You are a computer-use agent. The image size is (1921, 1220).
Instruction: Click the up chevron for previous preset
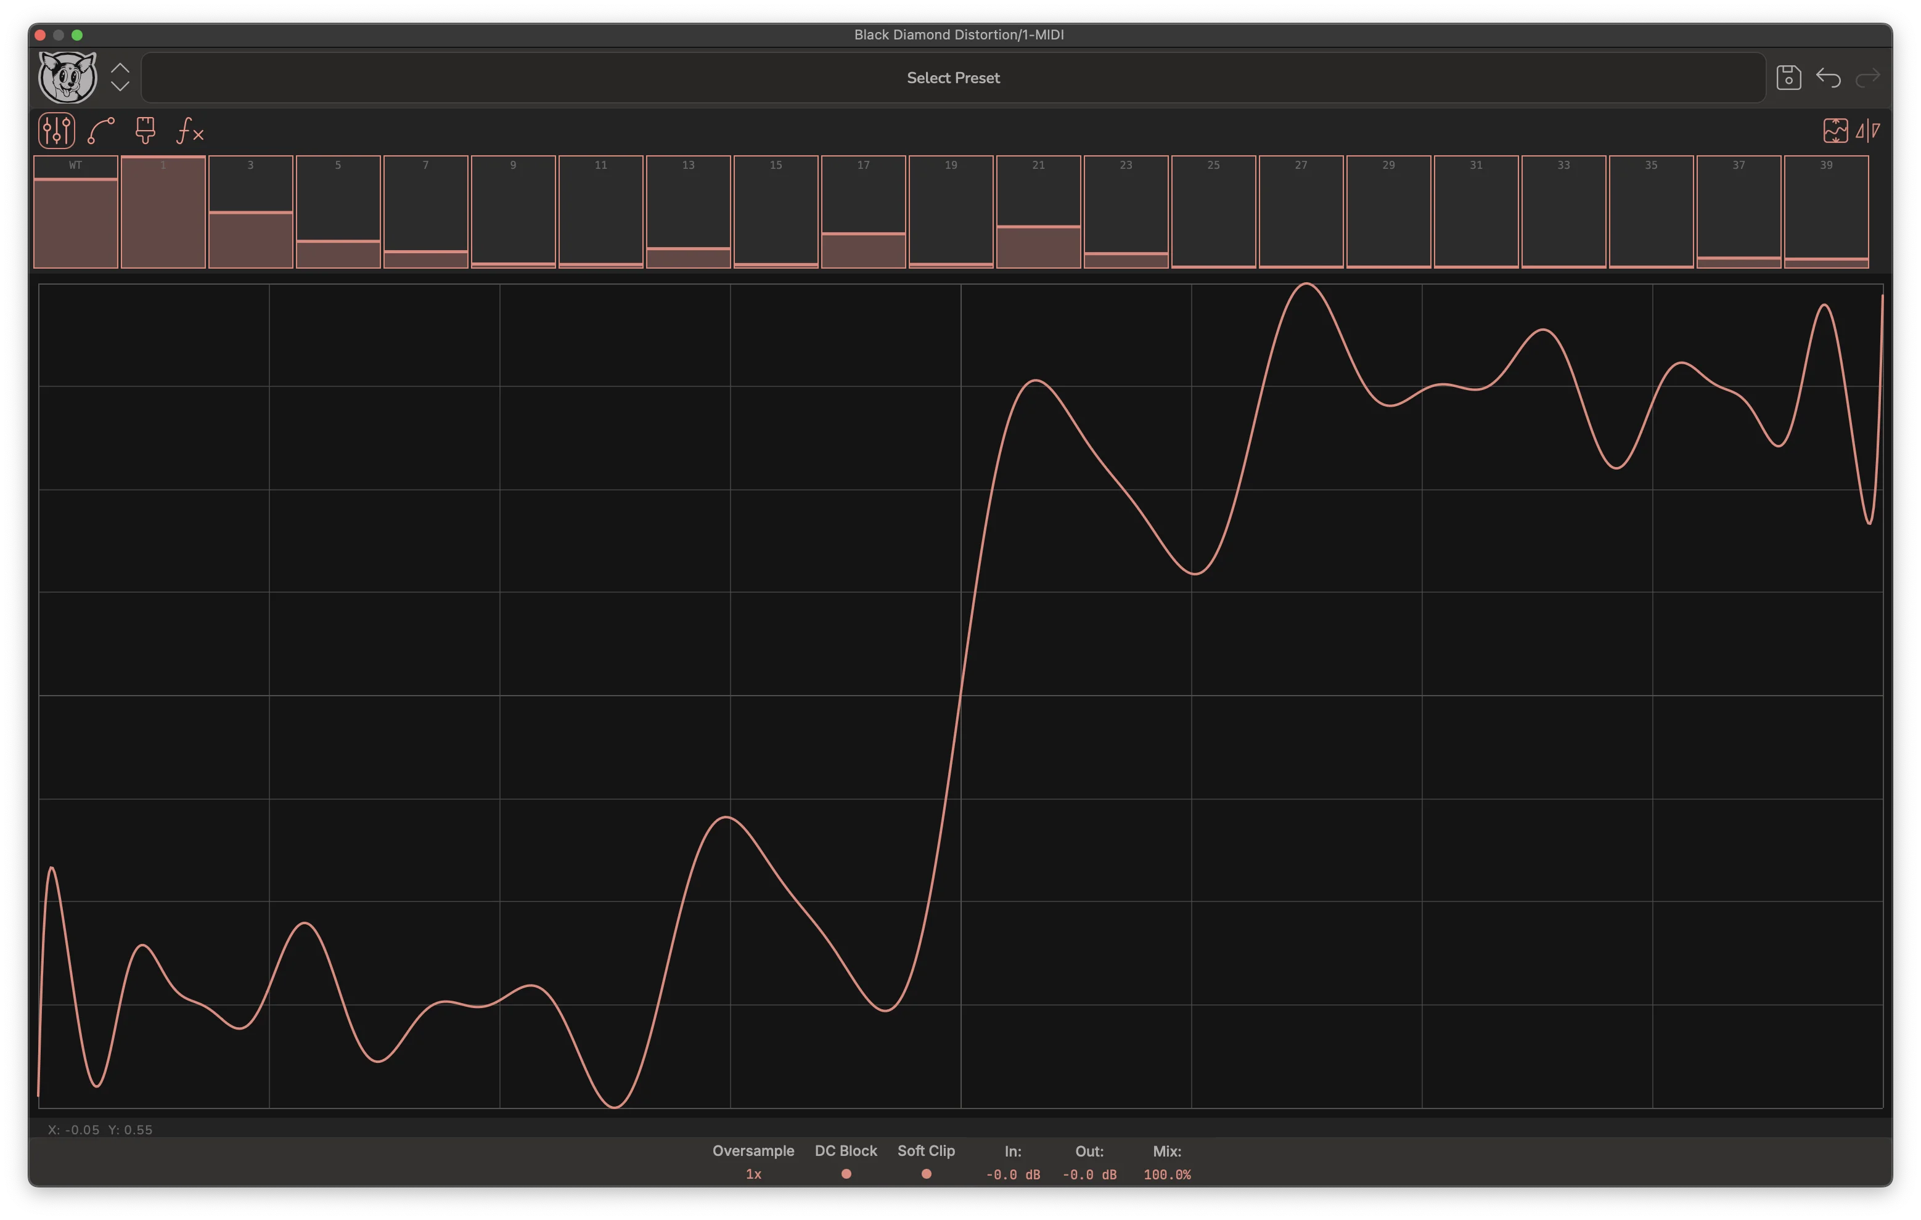[x=120, y=67]
